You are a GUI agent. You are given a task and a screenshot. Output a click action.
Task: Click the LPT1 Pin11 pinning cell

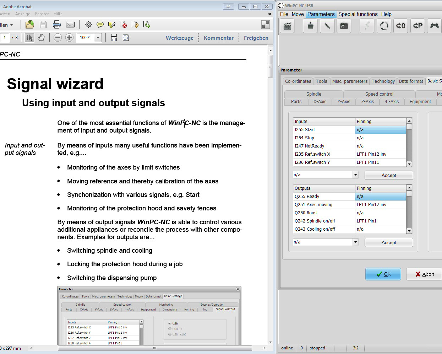click(381, 162)
